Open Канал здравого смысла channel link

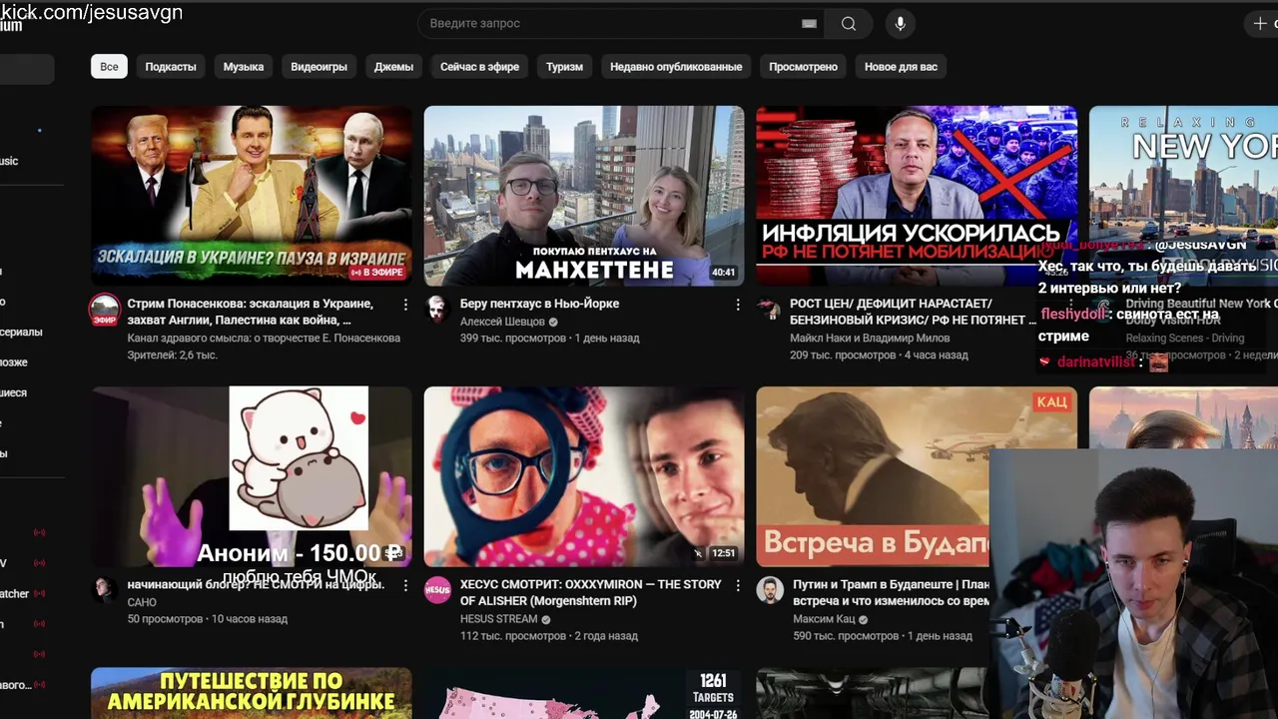click(264, 338)
